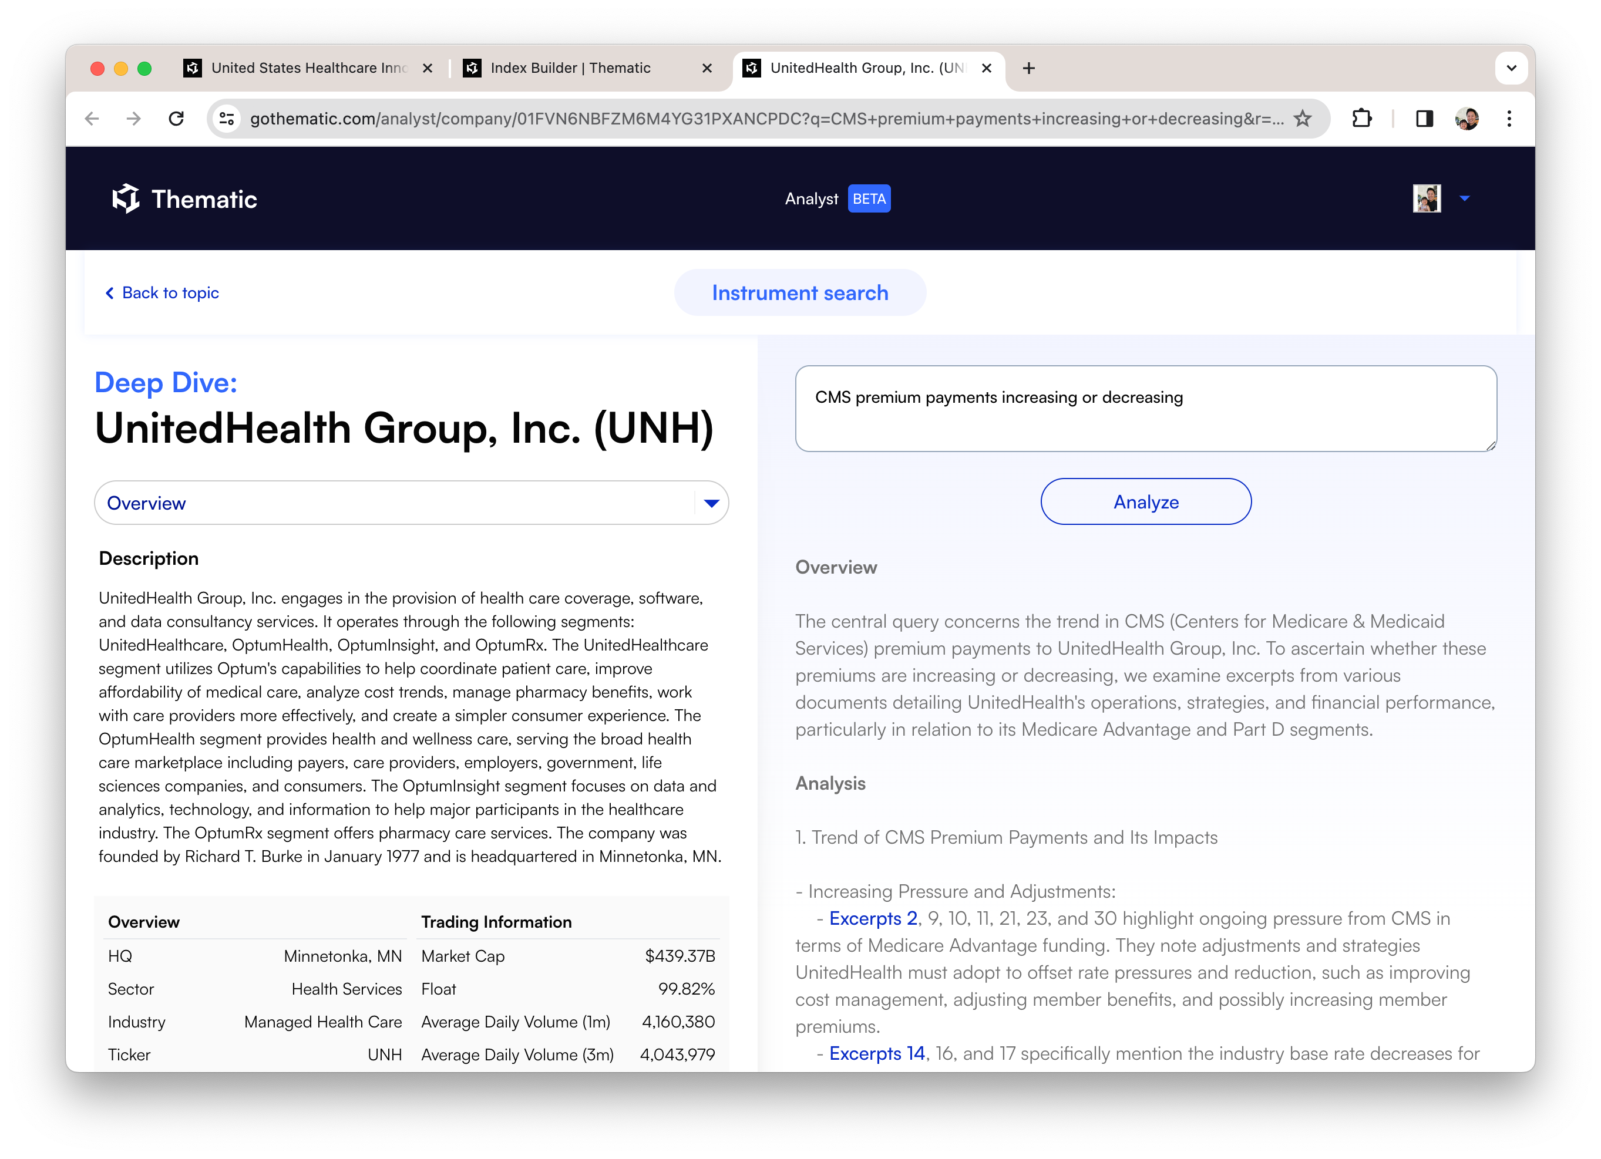
Task: Switch to Index Builder | Thematic tab
Action: [x=587, y=68]
